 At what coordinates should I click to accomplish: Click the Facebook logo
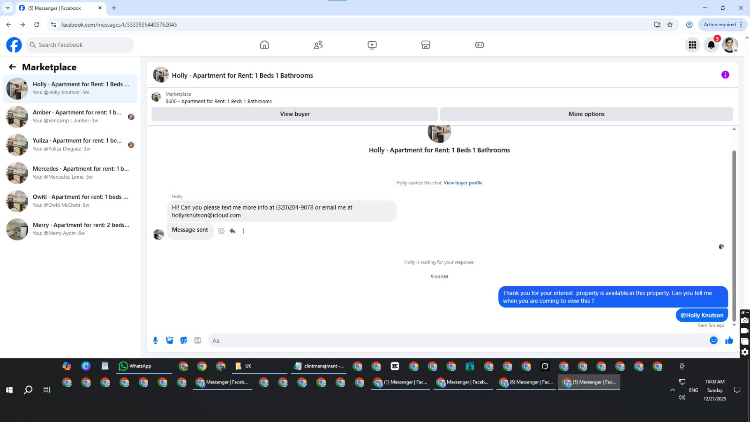click(x=14, y=45)
